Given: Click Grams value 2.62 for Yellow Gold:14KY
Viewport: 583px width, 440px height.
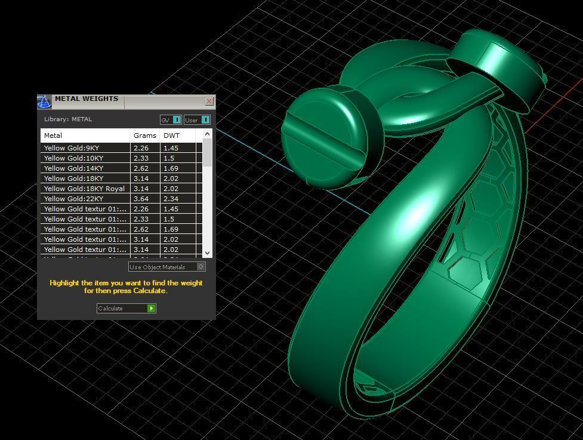Looking at the screenshot, I should tap(141, 168).
